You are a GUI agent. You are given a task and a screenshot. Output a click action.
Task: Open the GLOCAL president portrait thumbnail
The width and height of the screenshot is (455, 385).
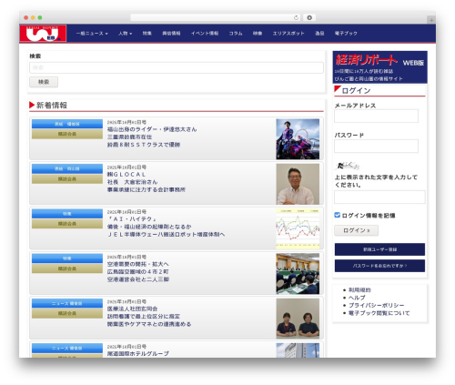(x=298, y=184)
